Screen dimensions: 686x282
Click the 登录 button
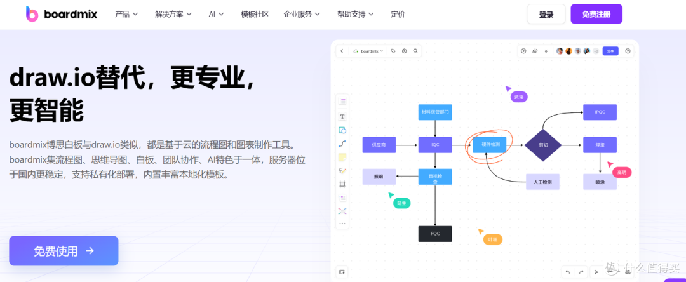tap(546, 14)
